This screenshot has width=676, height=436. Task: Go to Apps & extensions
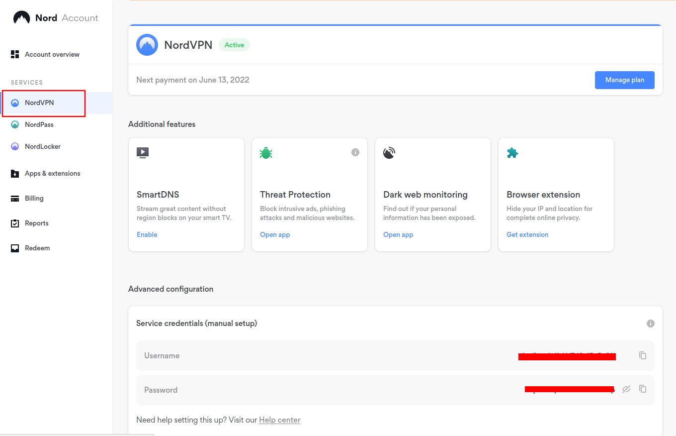(52, 173)
